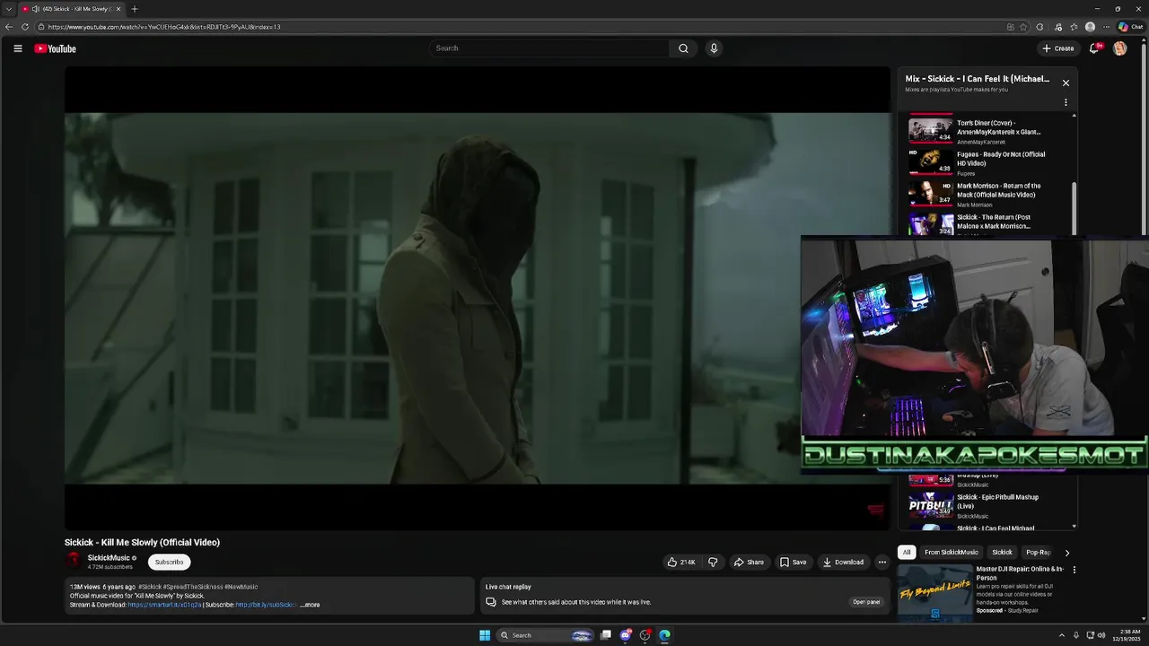The image size is (1149, 646).
Task: Add this page to favorites star
Action: pyautogui.click(x=1023, y=27)
